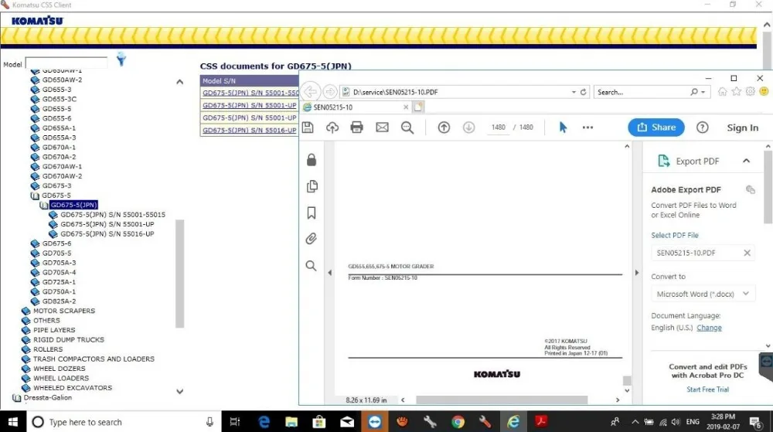Select WHEEL LOADERS category
The image size is (773, 432).
click(x=61, y=379)
